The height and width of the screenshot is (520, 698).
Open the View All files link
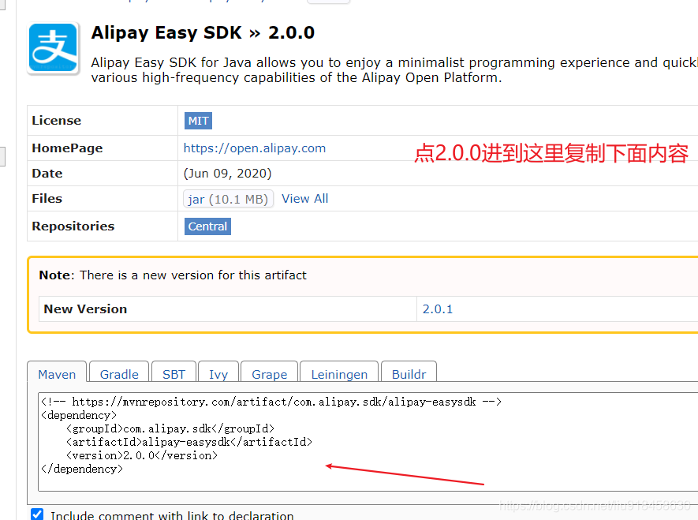pyautogui.click(x=305, y=199)
